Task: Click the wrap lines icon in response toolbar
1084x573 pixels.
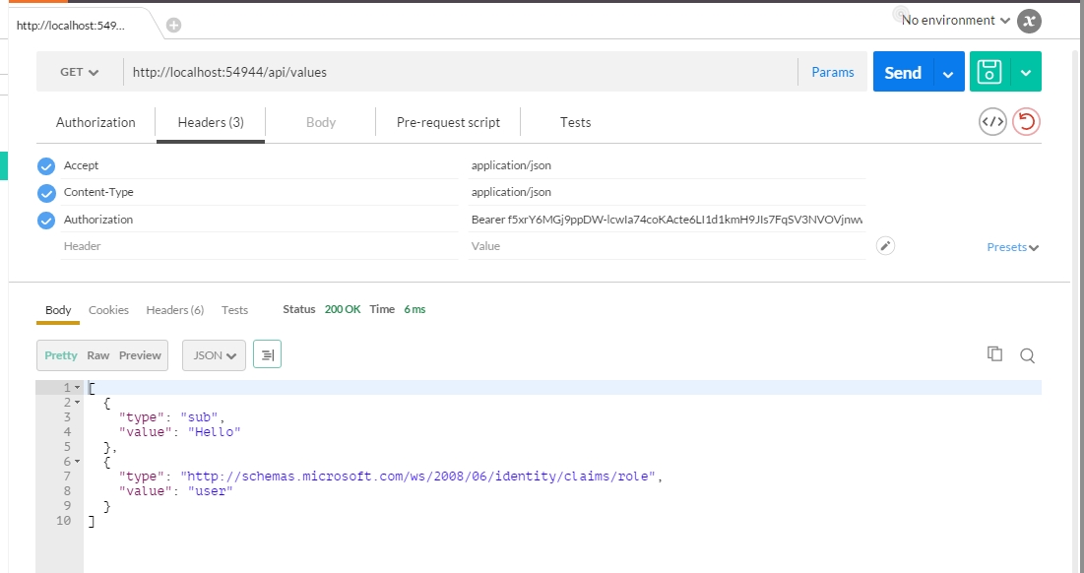Action: [x=267, y=354]
